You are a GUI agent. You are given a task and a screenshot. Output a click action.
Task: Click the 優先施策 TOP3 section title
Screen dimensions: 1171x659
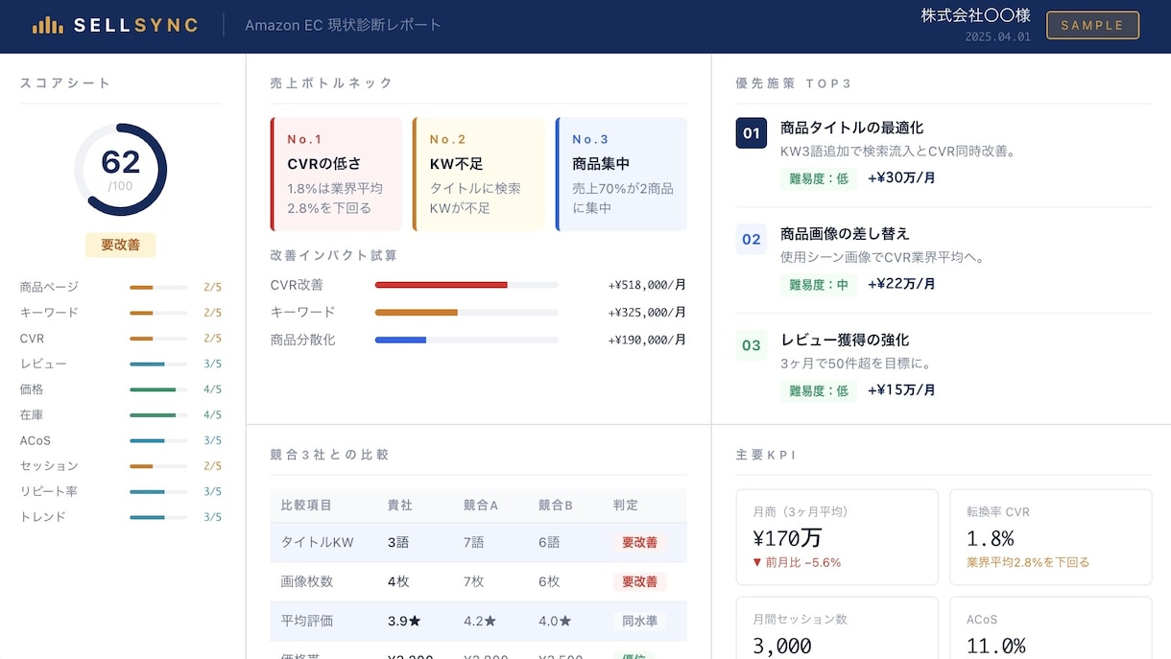(x=794, y=83)
